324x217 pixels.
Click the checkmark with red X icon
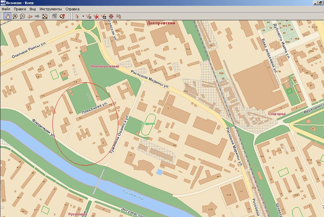coord(96,16)
